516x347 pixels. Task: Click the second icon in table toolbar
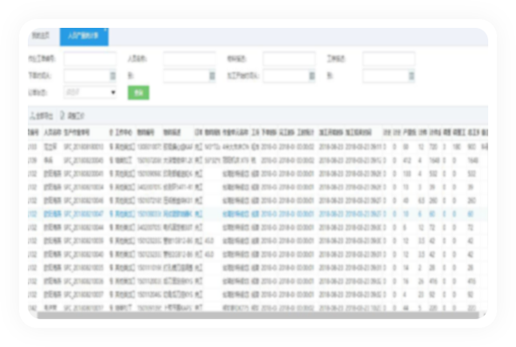(63, 116)
